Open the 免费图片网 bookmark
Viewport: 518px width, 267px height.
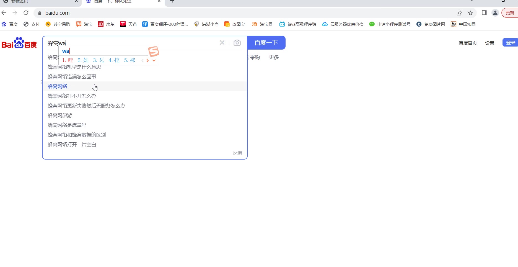pos(431,24)
